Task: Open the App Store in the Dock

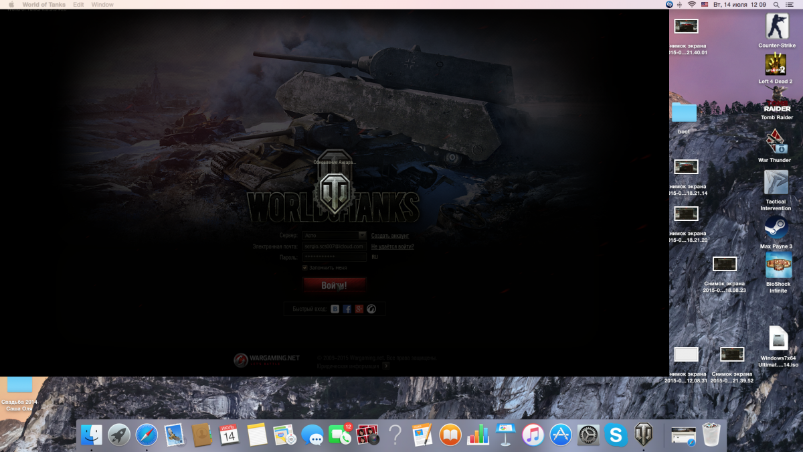Action: click(561, 435)
